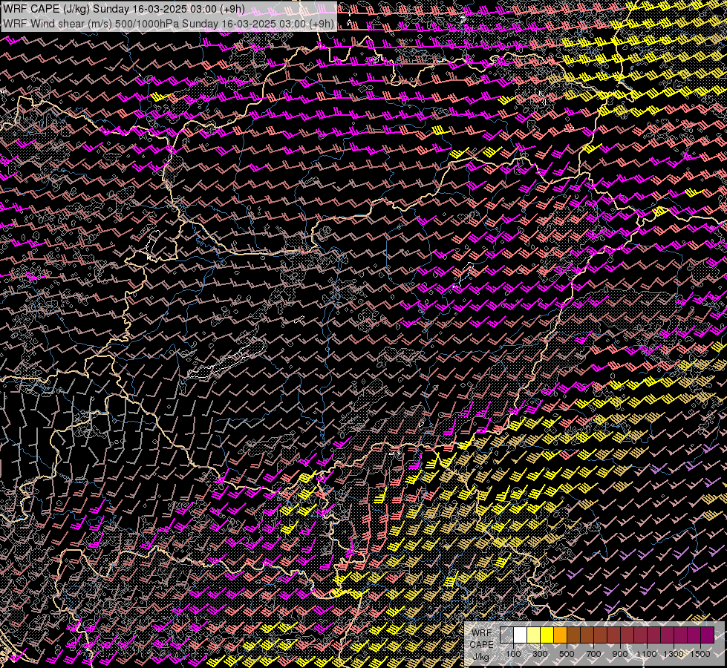
Task: Click the pale yellow CAPE legend swatch
Action: point(534,635)
